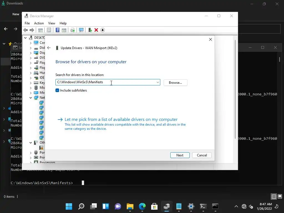Open the File menu
284x213 pixels.
click(x=27, y=23)
